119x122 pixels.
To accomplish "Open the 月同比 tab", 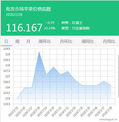I will (x=109, y=41).
